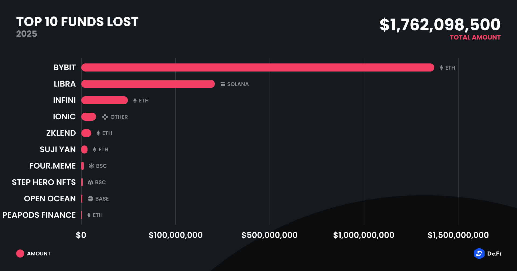Image resolution: width=517 pixels, height=271 pixels.
Task: Click the Total Amount red caption
Action: coord(475,37)
